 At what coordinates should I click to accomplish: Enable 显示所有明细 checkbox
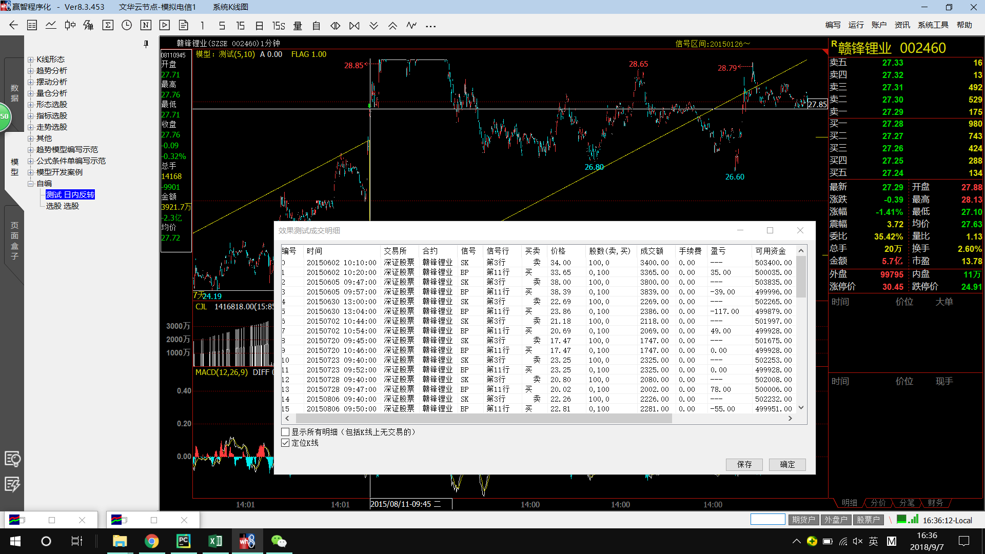pyautogui.click(x=285, y=432)
